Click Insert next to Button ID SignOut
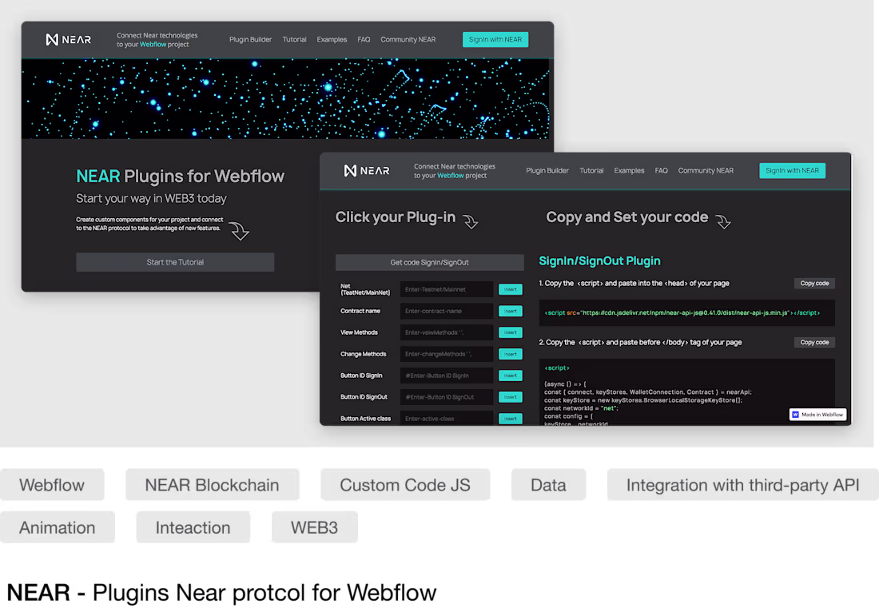 coord(510,397)
